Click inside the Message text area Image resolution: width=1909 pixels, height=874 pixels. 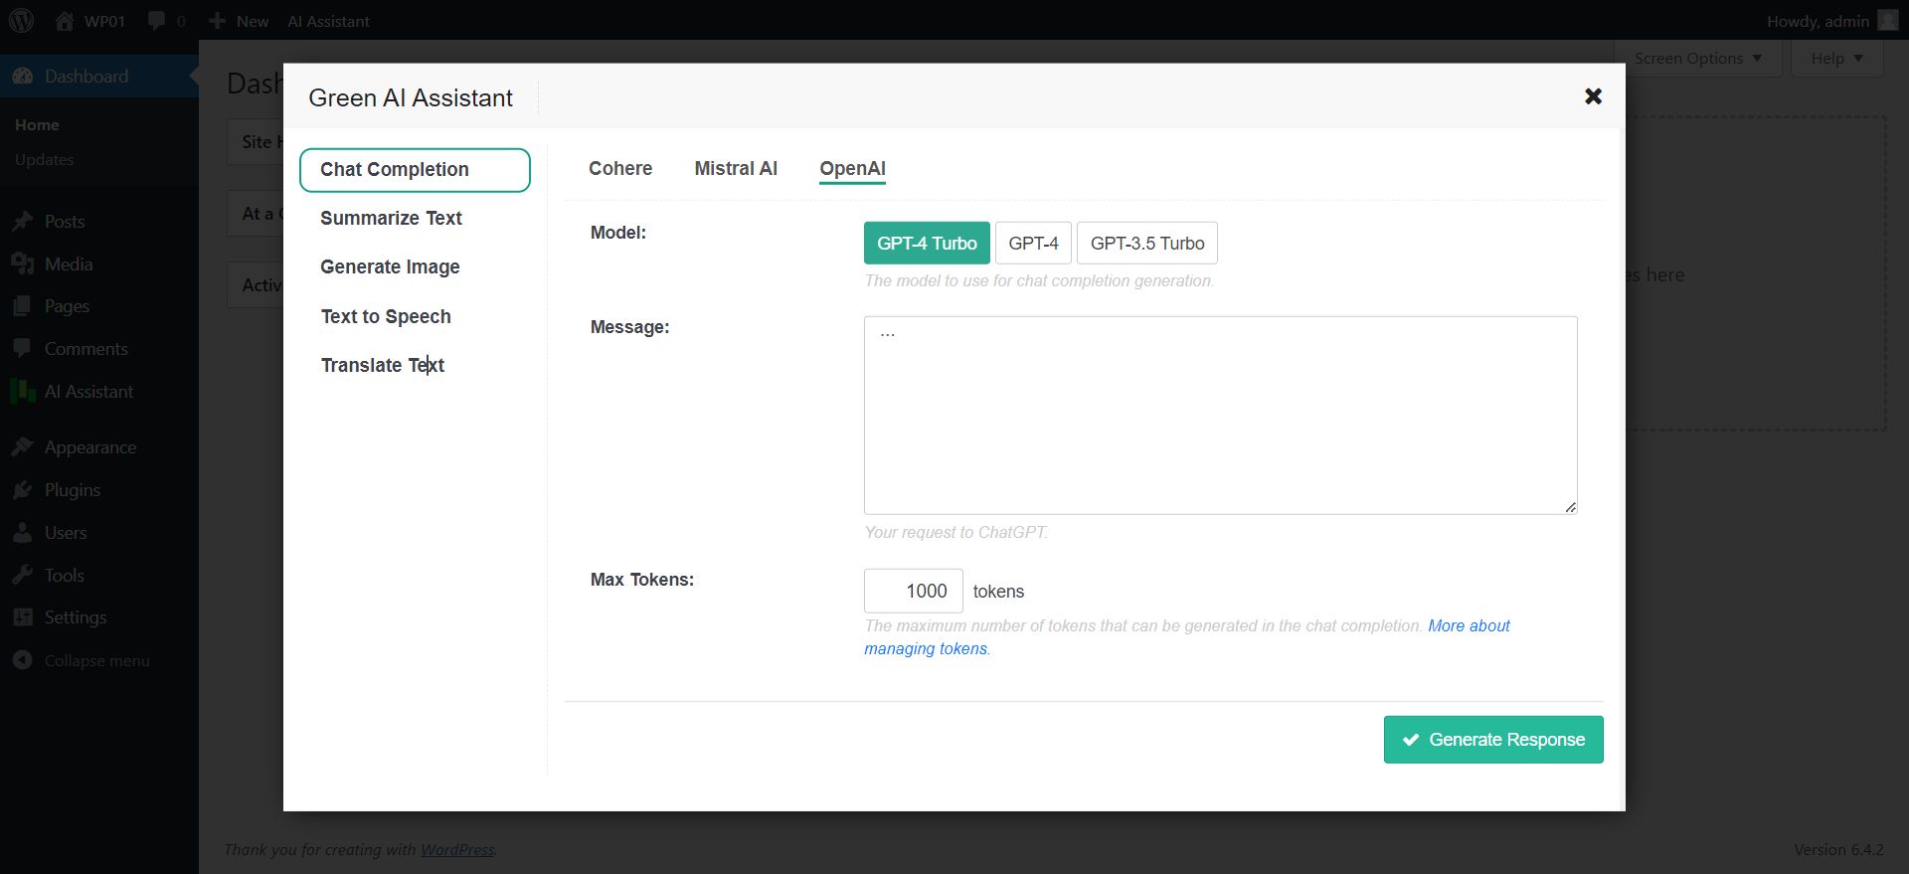coord(1220,416)
